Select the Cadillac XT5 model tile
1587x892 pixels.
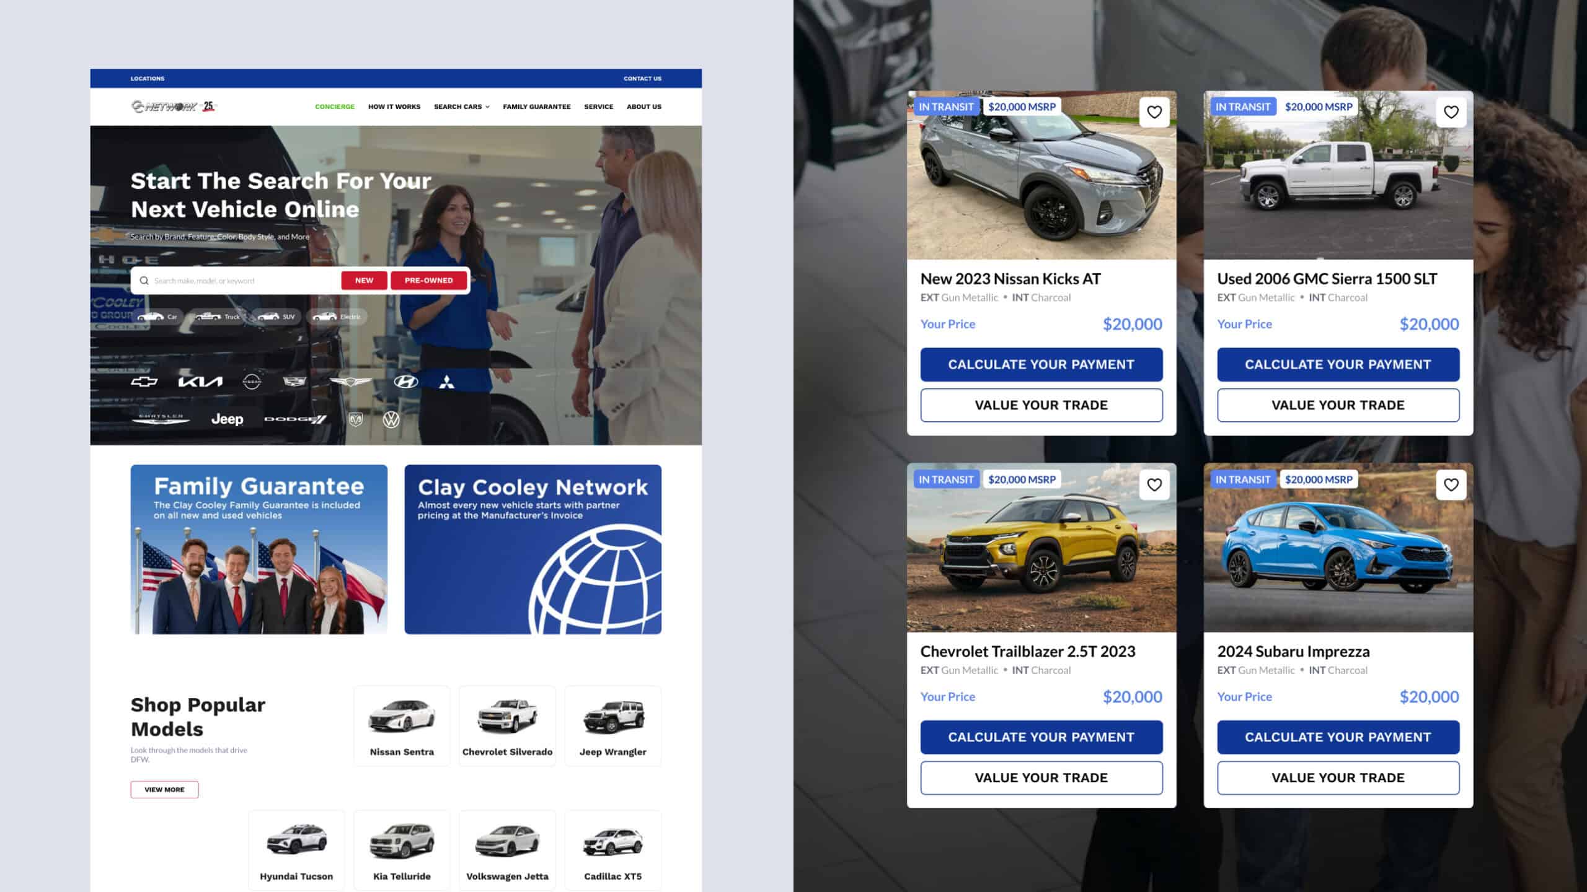click(x=613, y=850)
